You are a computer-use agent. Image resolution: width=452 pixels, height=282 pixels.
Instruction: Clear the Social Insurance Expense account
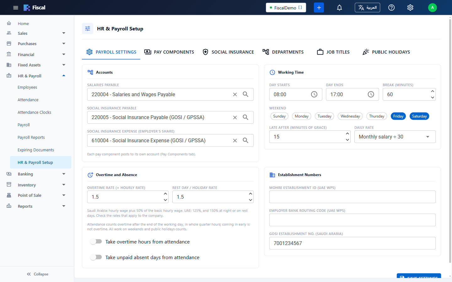point(235,141)
